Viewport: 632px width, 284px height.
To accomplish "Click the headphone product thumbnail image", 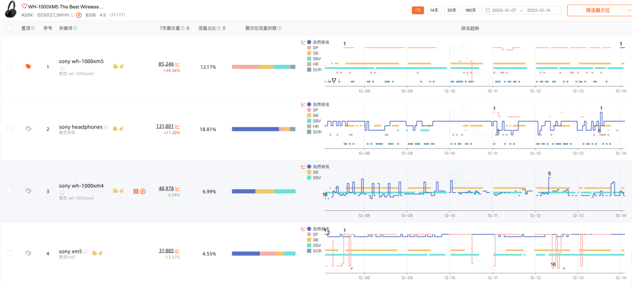I will 11,10.
